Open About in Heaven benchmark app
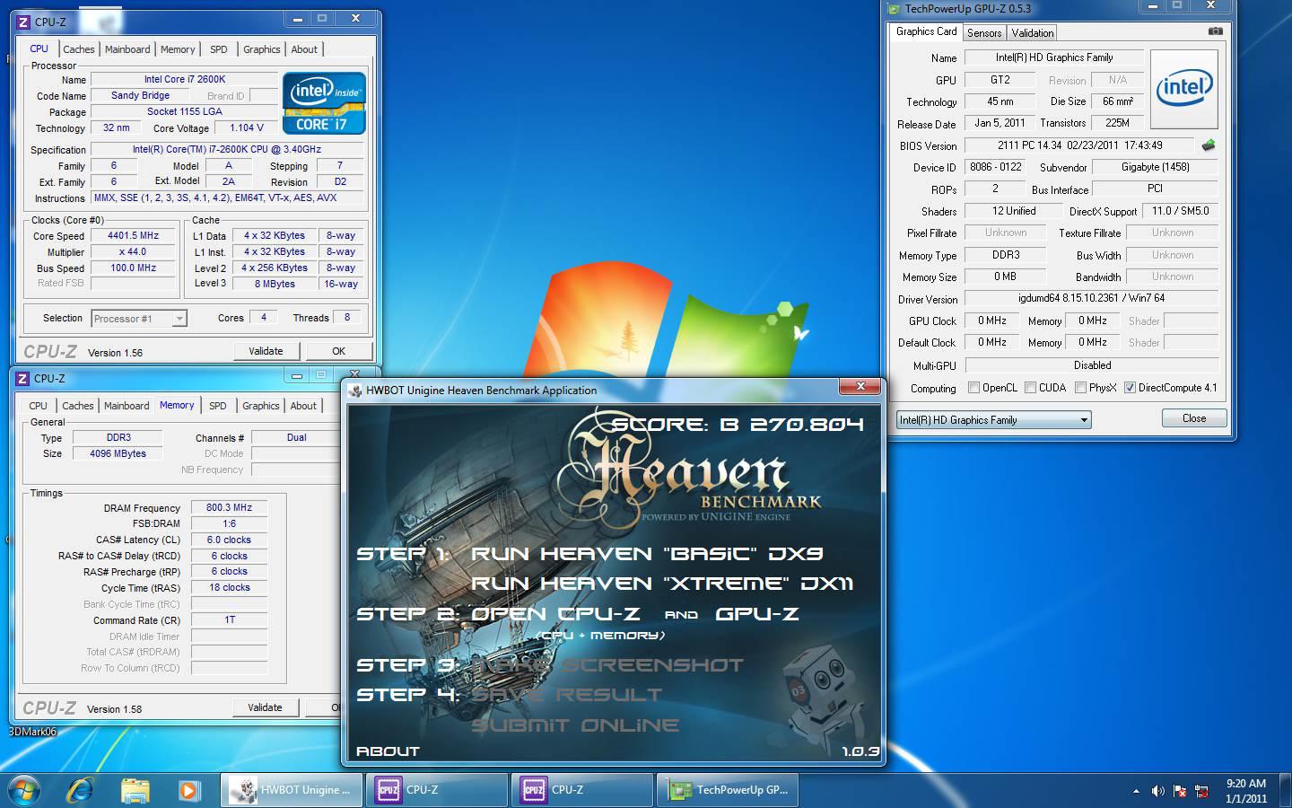This screenshot has height=808, width=1292. click(x=388, y=751)
